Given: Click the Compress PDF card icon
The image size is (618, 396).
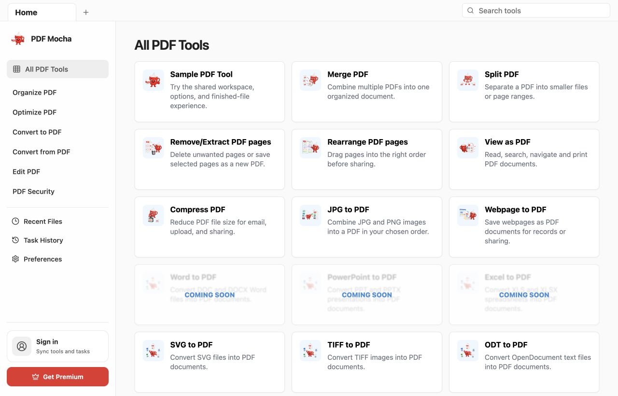Looking at the screenshot, I should click(x=153, y=215).
